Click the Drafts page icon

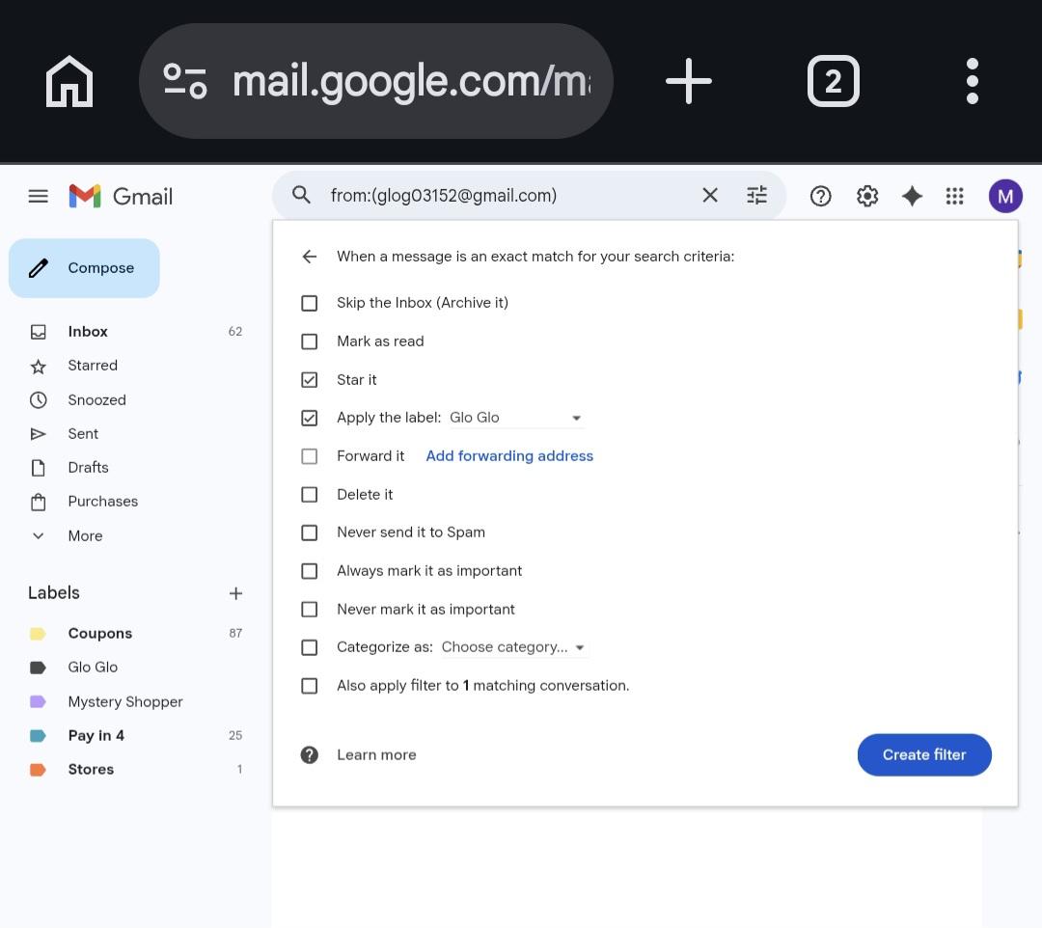(39, 468)
